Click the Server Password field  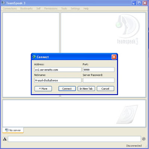tap(99, 80)
